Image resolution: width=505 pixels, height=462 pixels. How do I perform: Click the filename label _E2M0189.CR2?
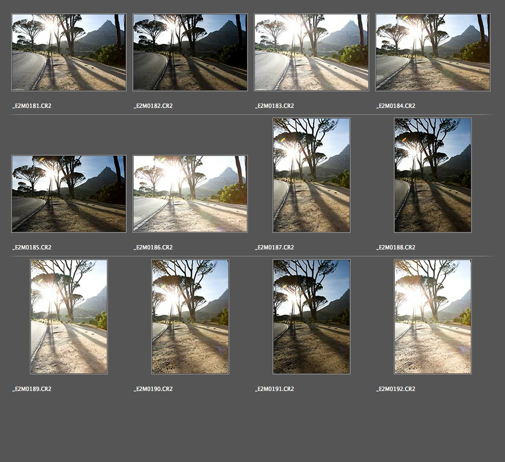(x=32, y=389)
